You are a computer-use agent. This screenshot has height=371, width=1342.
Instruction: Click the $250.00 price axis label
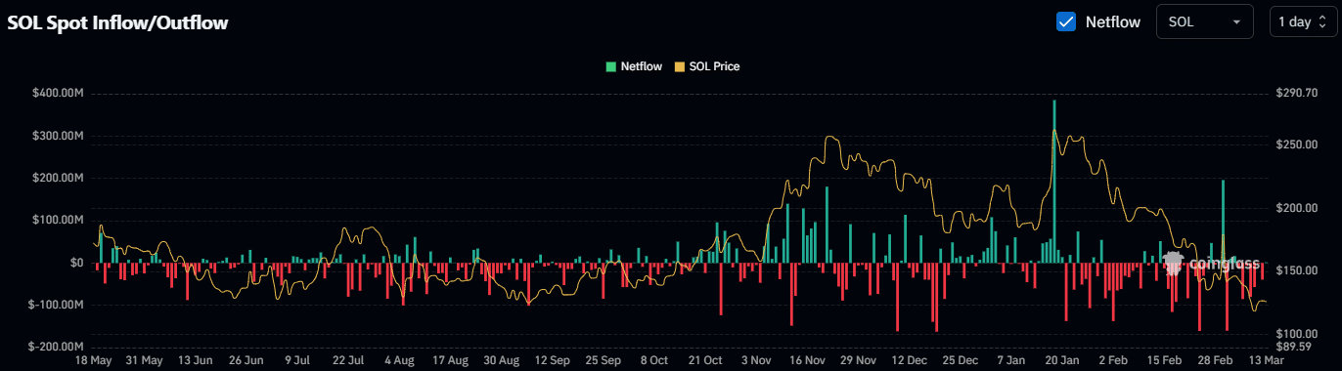[1297, 144]
